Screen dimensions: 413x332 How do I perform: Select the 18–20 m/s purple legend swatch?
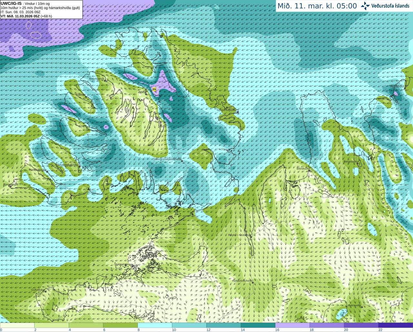(x=327, y=325)
